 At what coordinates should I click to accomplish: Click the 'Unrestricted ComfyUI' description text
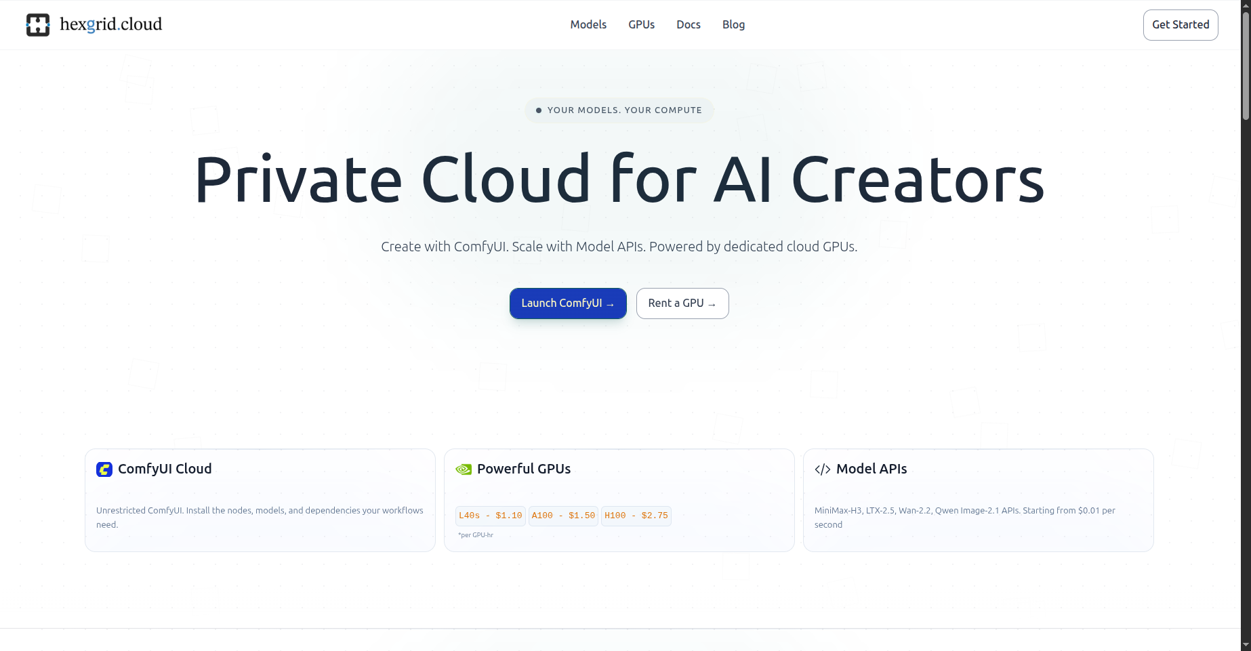click(260, 518)
